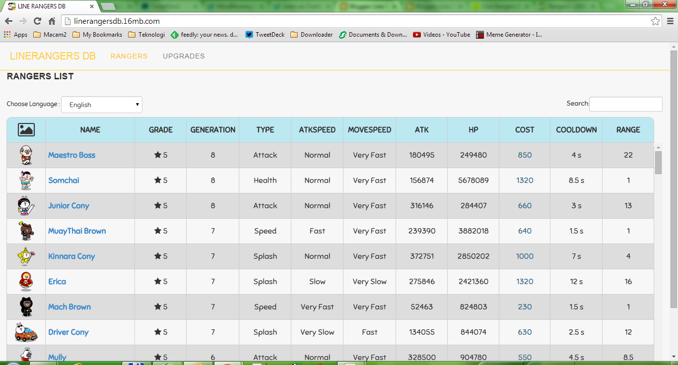The image size is (678, 365).
Task: Open the Junior Cony ranger link
Action: pyautogui.click(x=68, y=206)
